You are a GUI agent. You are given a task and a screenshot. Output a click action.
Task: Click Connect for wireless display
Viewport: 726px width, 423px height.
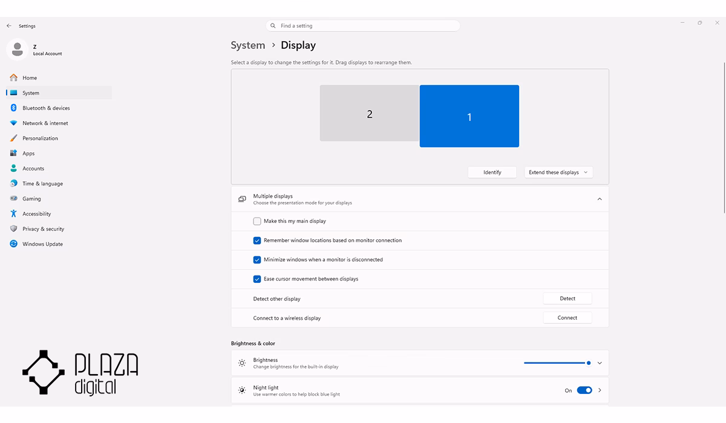click(567, 318)
